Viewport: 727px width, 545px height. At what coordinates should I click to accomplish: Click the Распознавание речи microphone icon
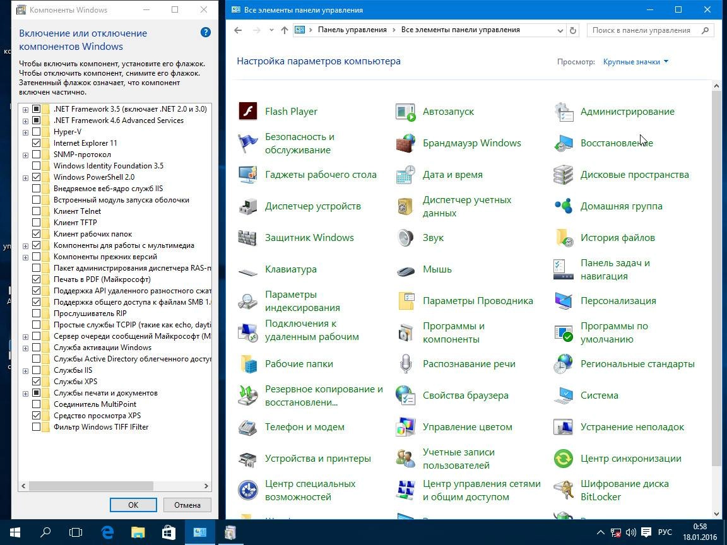(405, 364)
